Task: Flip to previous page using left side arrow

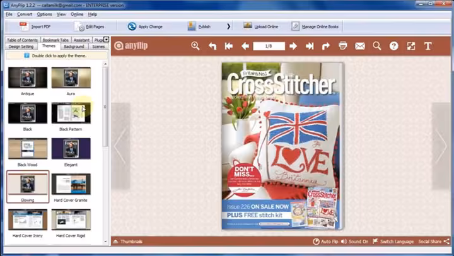Action: click(x=120, y=146)
